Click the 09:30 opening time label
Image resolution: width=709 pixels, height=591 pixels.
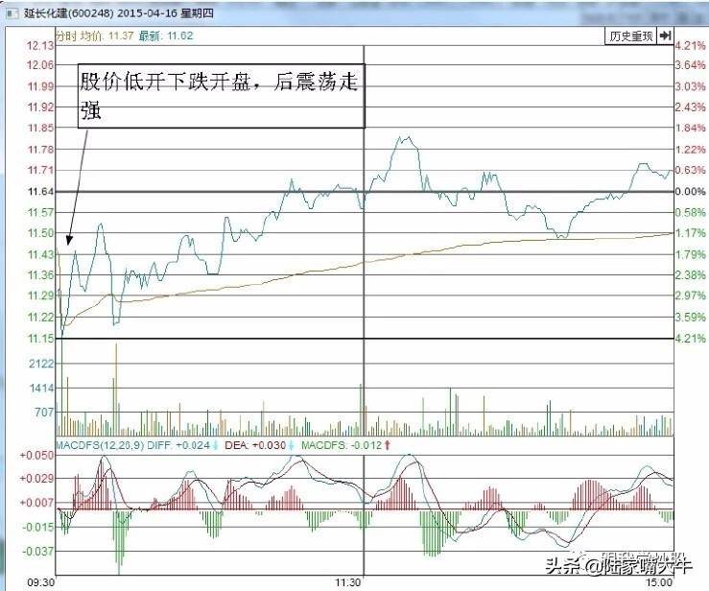pos(40,582)
